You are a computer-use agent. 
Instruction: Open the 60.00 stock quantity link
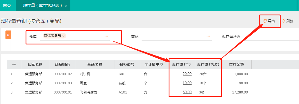tap(187, 92)
